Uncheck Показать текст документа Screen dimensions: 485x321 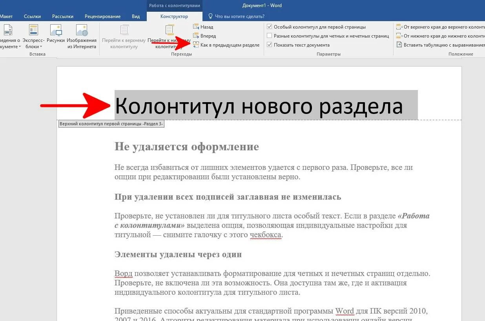[x=269, y=45]
